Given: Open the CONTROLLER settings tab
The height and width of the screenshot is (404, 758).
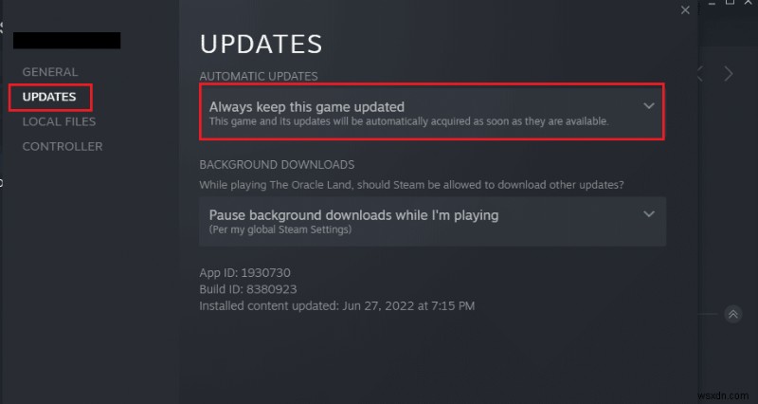Looking at the screenshot, I should pos(63,146).
